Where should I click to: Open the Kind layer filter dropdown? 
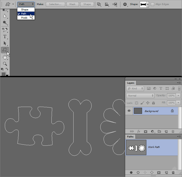click(x=135, y=88)
